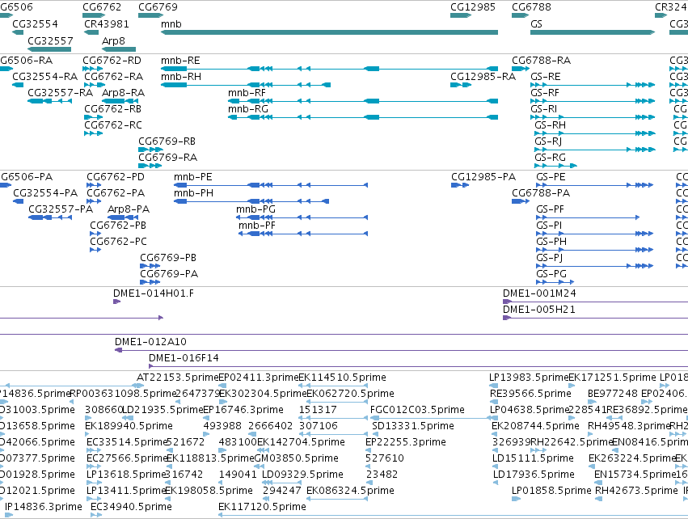
Task: Select the GS-RI transcript label
Action: (x=543, y=109)
